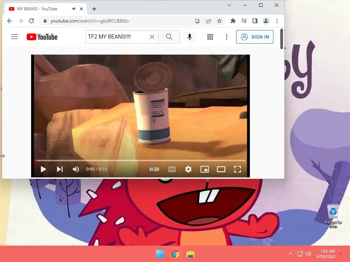Open the clock and date panel
Screen dimensions: 350x262
[326, 254]
